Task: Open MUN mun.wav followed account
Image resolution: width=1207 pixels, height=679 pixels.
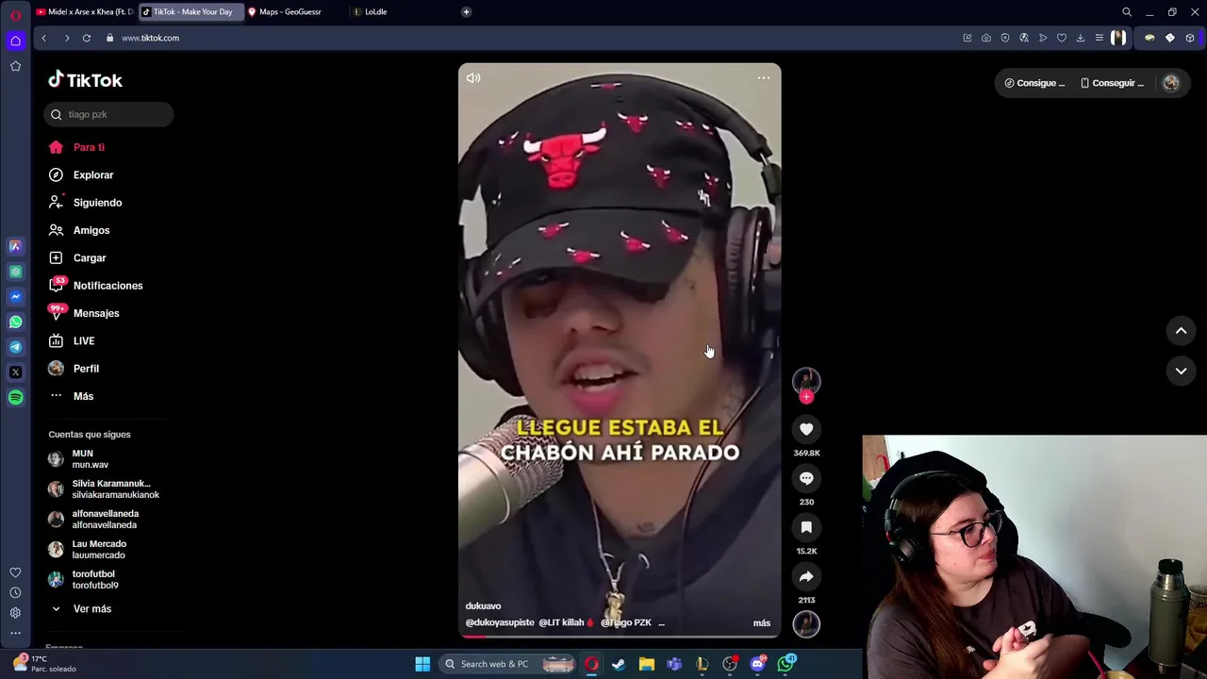Action: click(x=91, y=459)
